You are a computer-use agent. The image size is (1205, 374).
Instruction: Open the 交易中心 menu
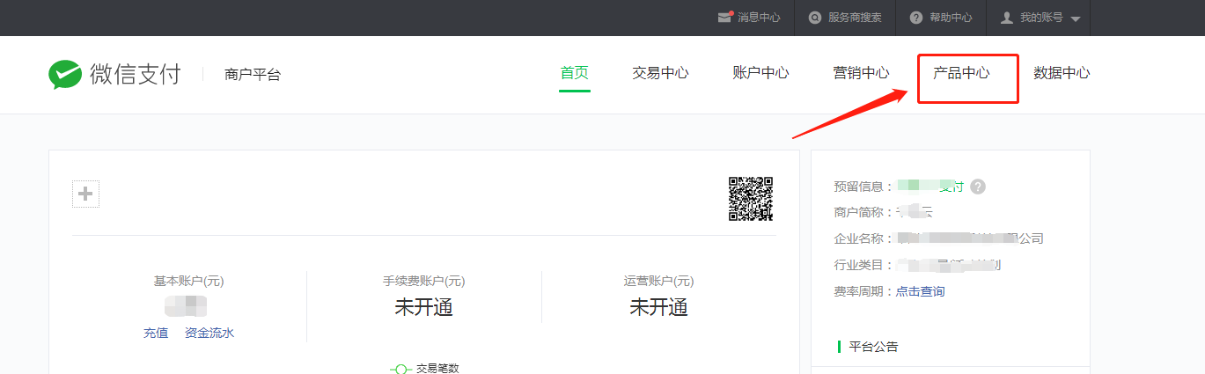[660, 73]
